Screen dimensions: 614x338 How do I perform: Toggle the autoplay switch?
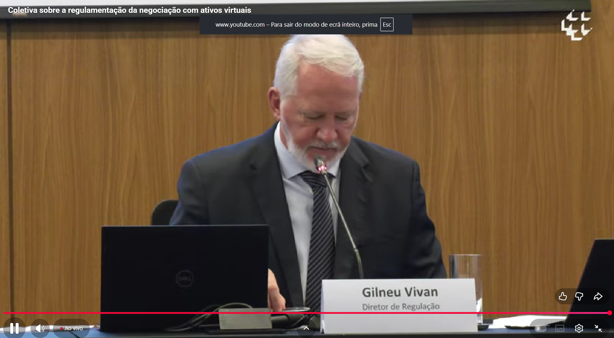coord(539,328)
